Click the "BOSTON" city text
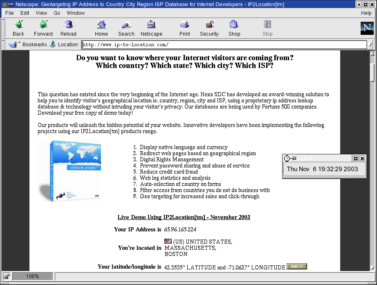 [x=176, y=254]
